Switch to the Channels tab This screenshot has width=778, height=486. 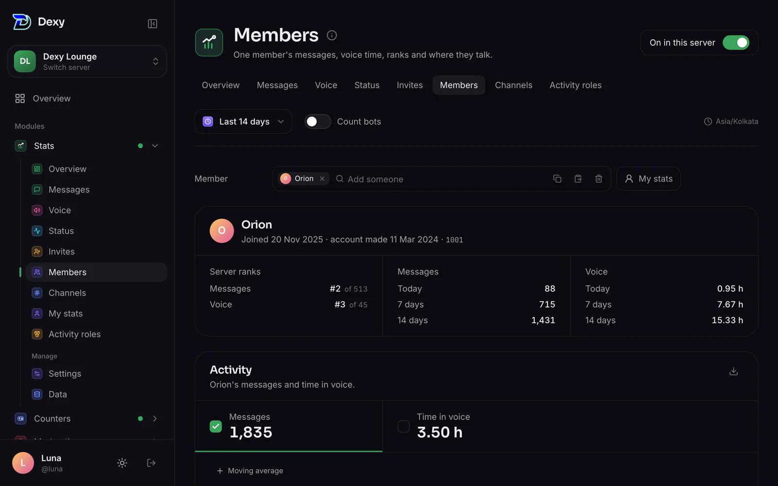(513, 85)
